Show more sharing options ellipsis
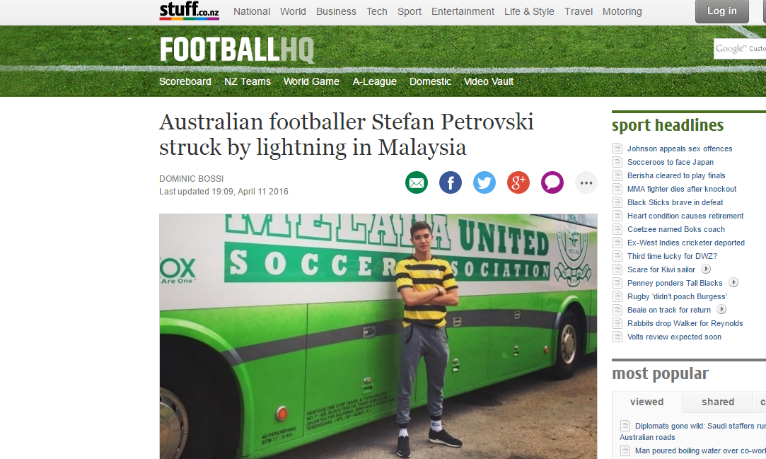The image size is (766, 459). pos(586,183)
